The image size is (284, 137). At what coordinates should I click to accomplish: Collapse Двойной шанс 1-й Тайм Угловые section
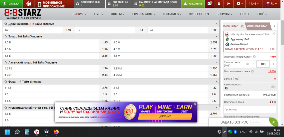[x=216, y=24]
